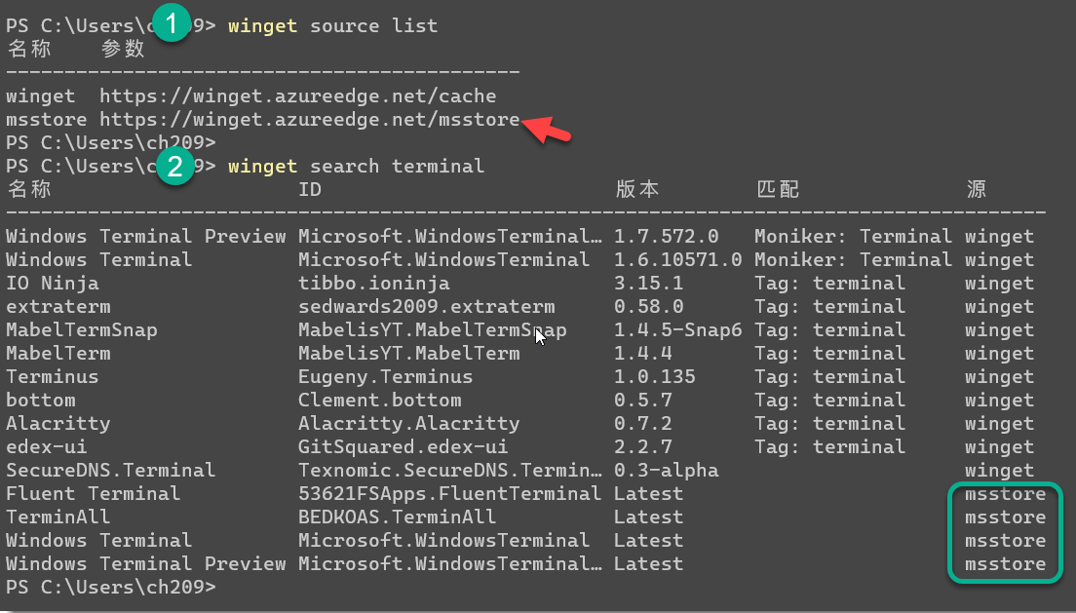
Task: Click "Moniker: Terminal" in the 1.6.10571.0 row
Action: [853, 259]
